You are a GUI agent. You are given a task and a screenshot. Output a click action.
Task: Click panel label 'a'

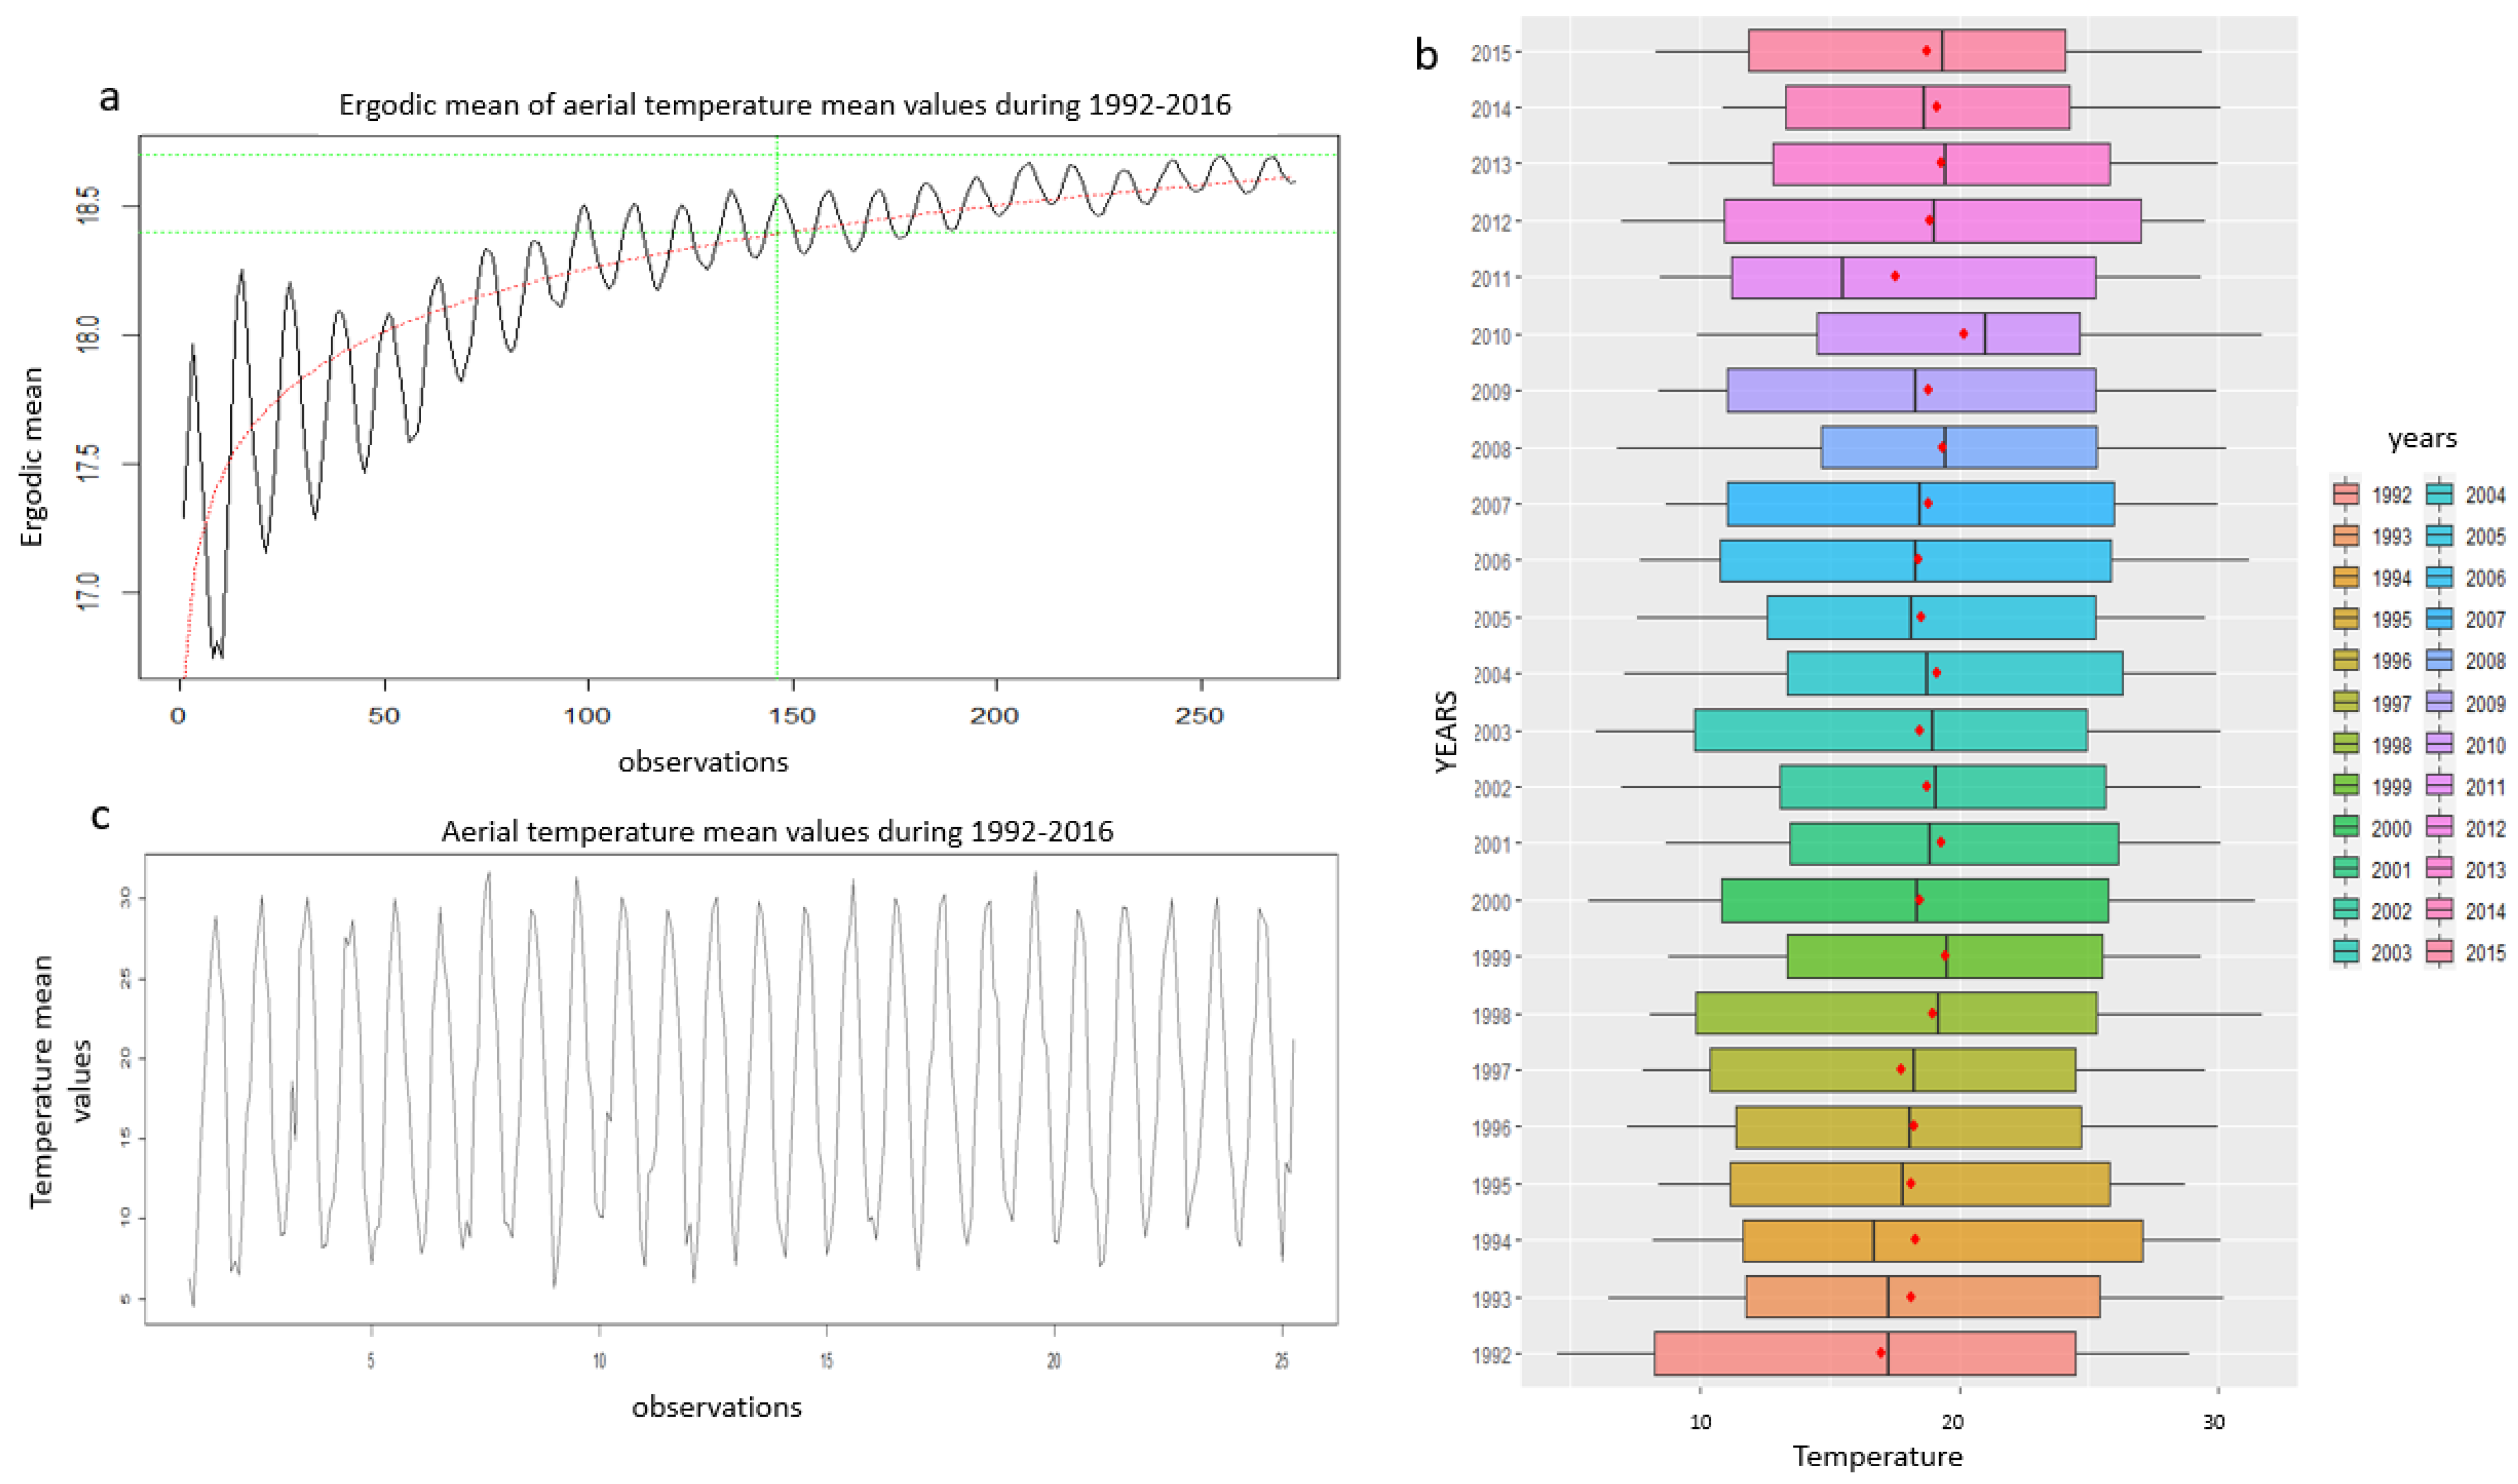click(110, 98)
